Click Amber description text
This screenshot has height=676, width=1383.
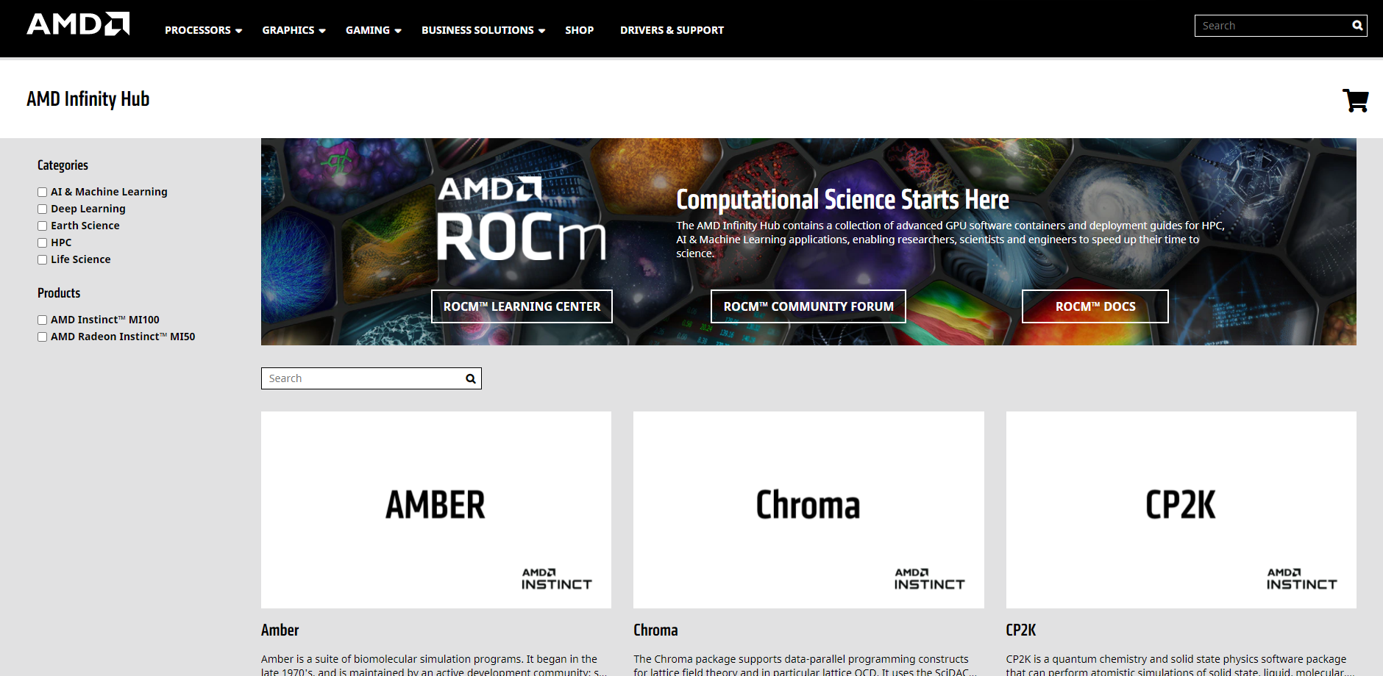click(434, 665)
